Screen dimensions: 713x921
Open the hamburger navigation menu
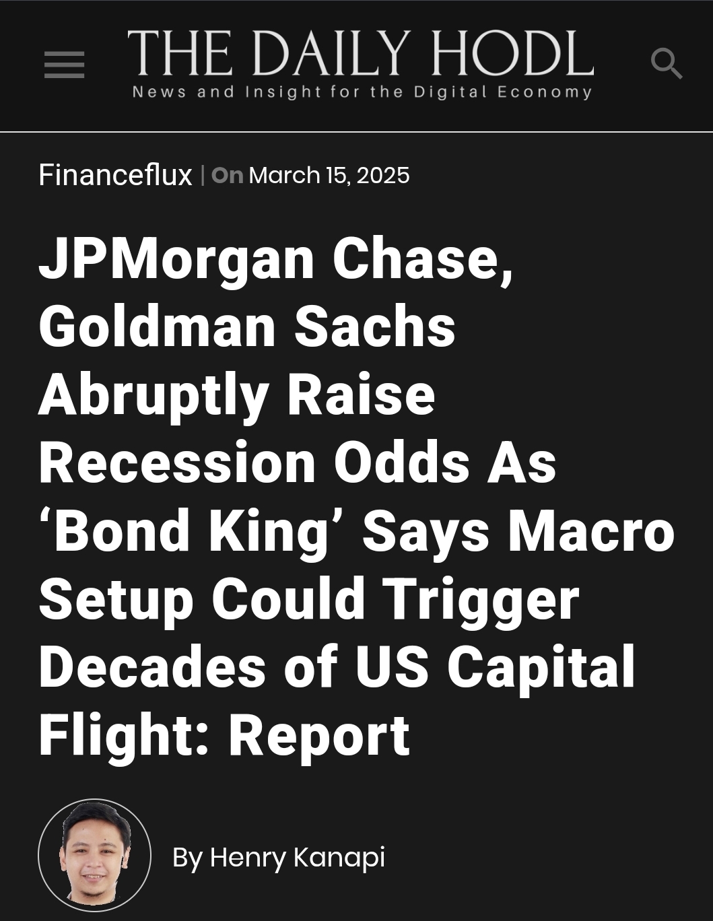click(64, 65)
